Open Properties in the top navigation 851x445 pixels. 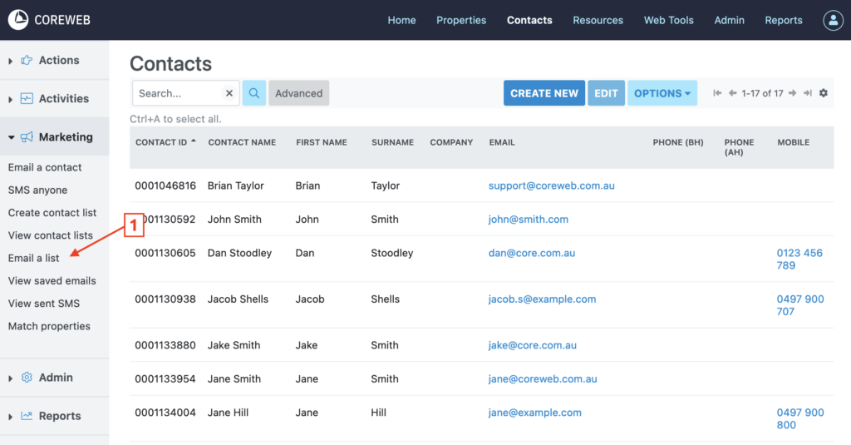[461, 20]
